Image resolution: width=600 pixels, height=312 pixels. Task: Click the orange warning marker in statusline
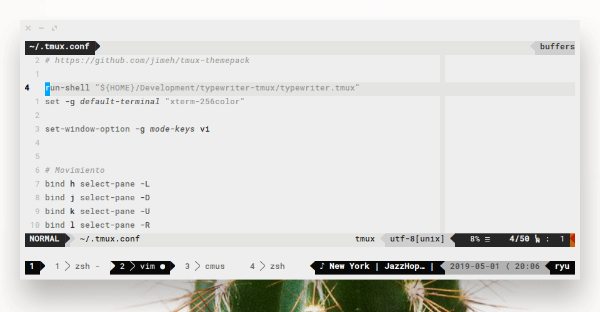pos(572,240)
